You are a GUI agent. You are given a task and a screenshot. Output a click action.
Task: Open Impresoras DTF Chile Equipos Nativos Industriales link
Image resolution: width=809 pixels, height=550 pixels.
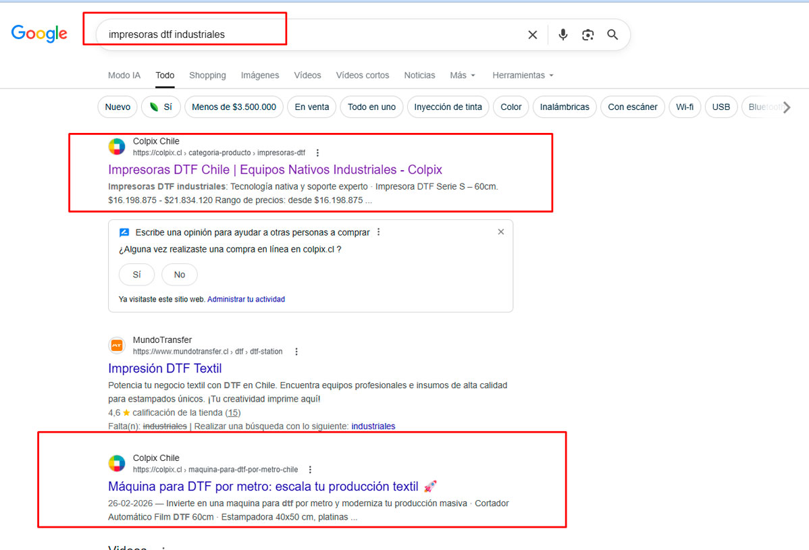coord(275,169)
